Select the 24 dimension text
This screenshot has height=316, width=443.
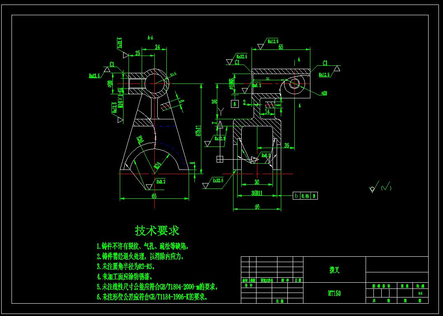[157, 47]
